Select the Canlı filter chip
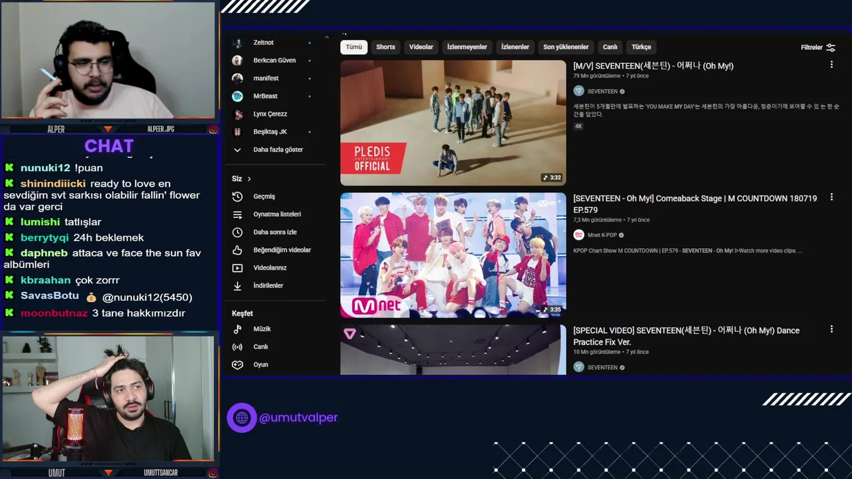This screenshot has height=479, width=852. click(x=610, y=47)
